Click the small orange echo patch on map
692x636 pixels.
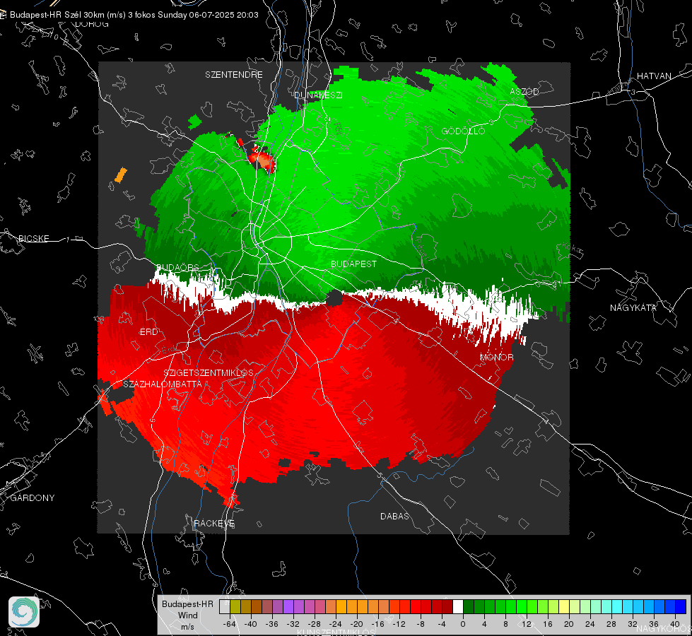pos(121,175)
